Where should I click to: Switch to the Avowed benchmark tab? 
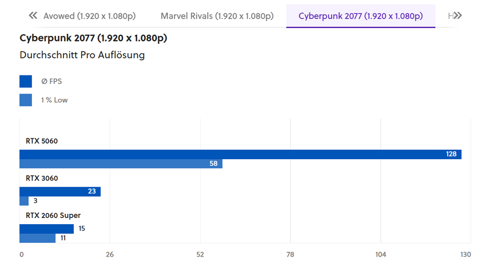click(x=89, y=16)
